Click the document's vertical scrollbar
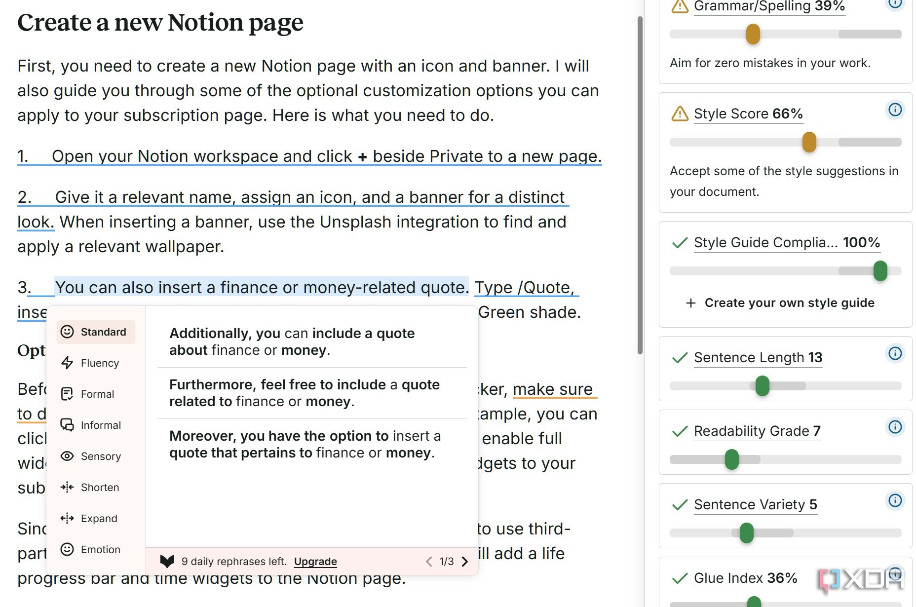Viewport: 916px width, 607px height. click(x=640, y=185)
